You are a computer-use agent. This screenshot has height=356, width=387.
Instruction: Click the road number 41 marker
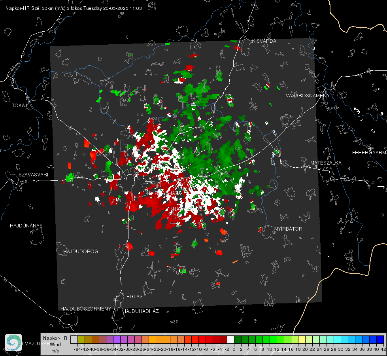tap(300, 115)
